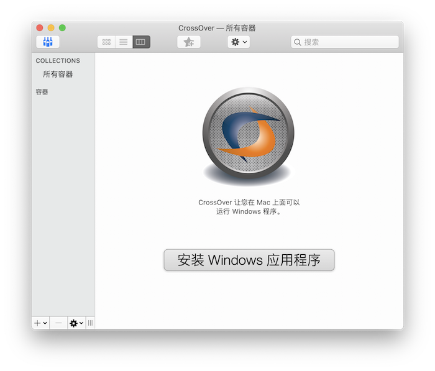Click the COLLECTIONS sidebar header
Viewport: 435px width, 371px height.
[x=58, y=61]
